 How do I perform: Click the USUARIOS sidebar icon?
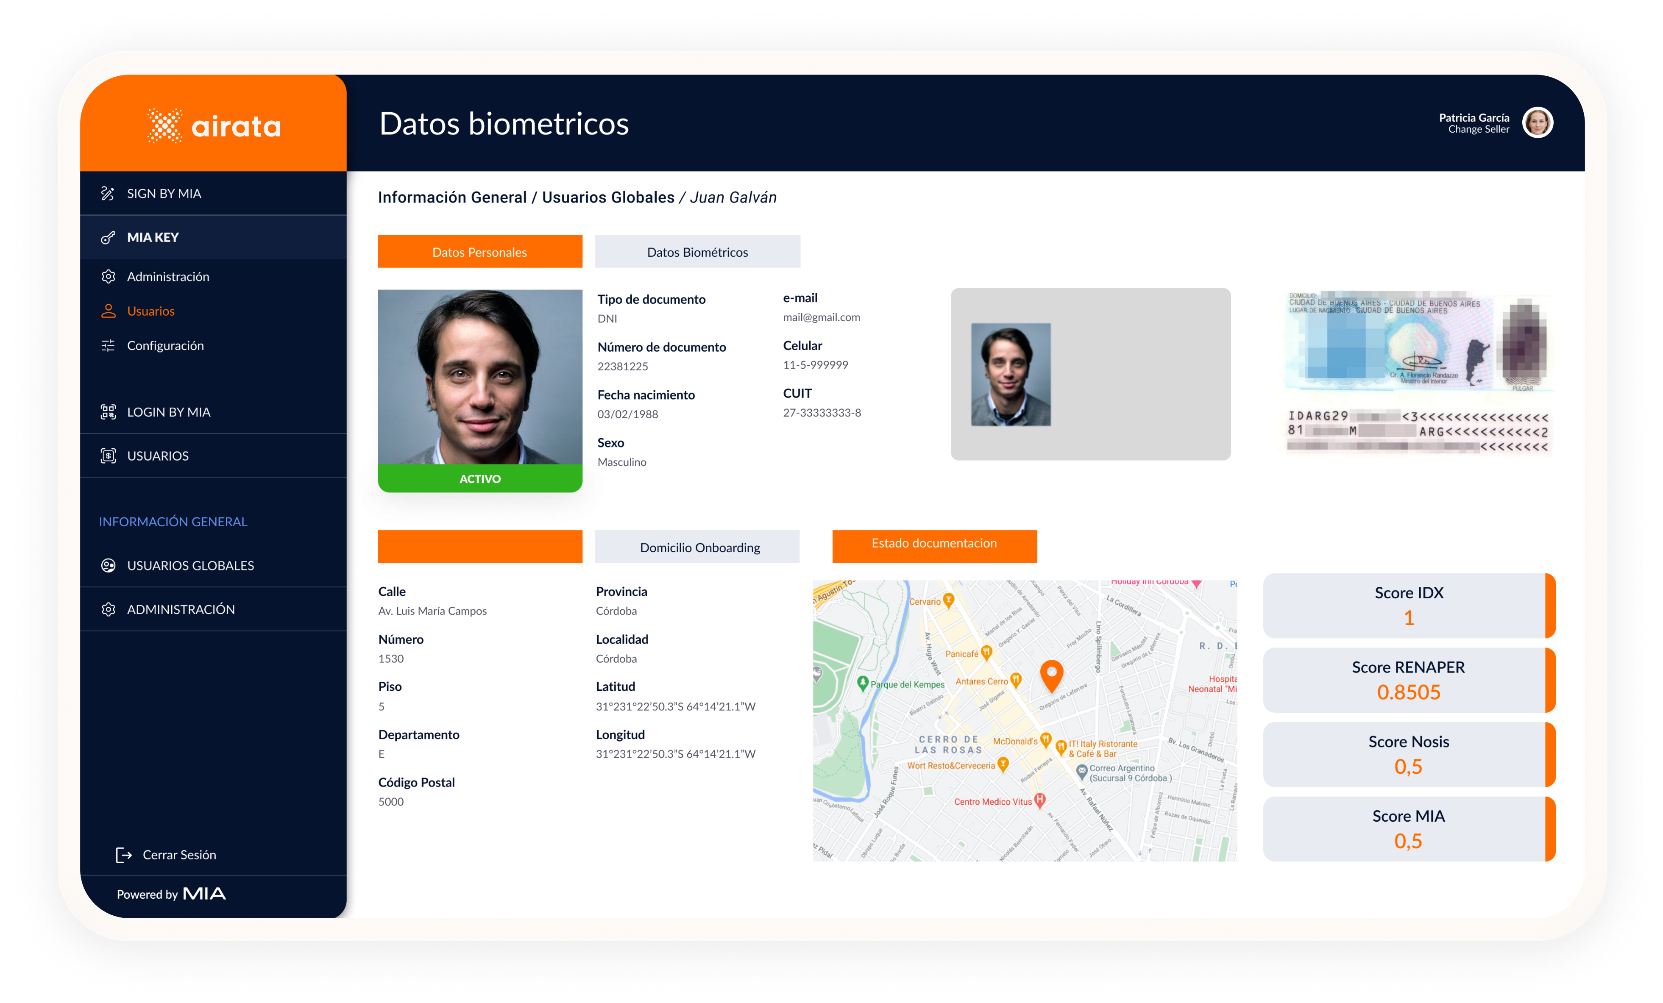[x=108, y=456]
